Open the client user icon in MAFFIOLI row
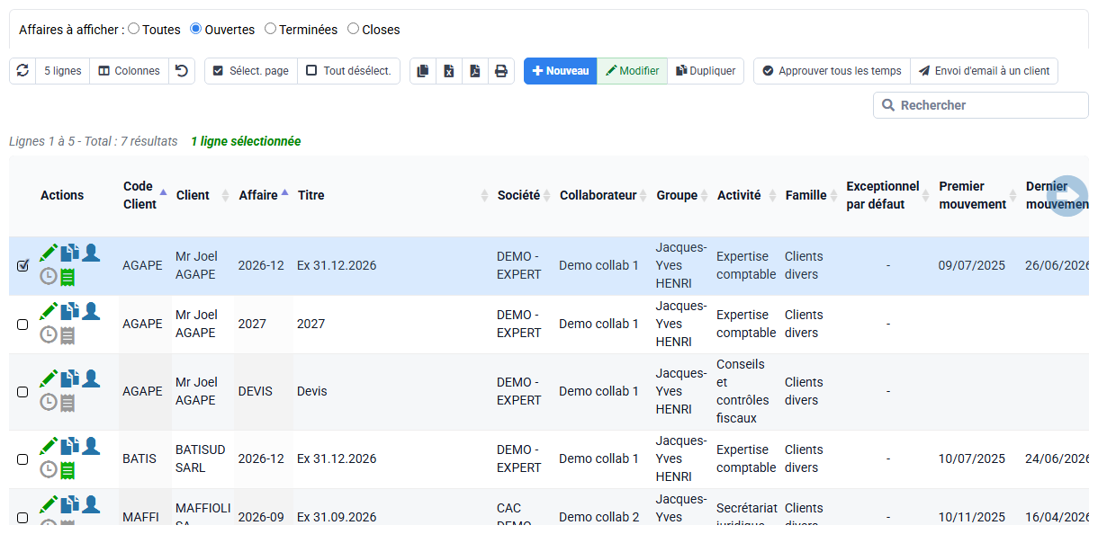Viewport: 1098px width, 543px height. [x=91, y=504]
